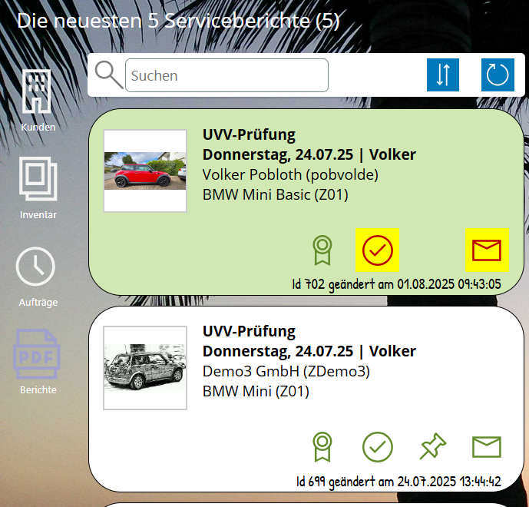This screenshot has height=507, width=529.
Task: Open the Kunden building icon
Action: (36, 91)
